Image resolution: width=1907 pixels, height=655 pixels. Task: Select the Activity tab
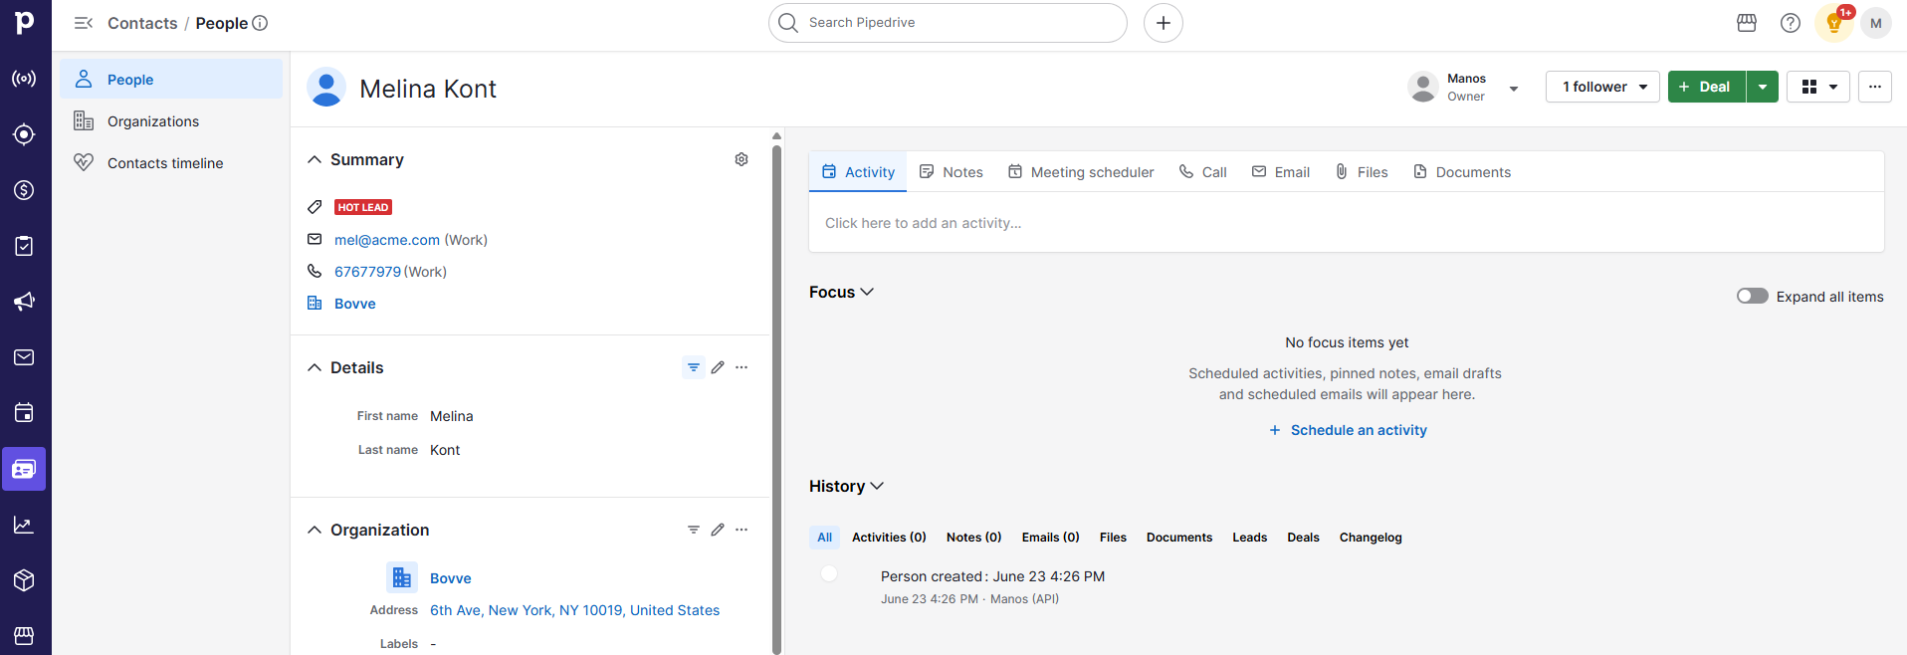click(x=858, y=172)
